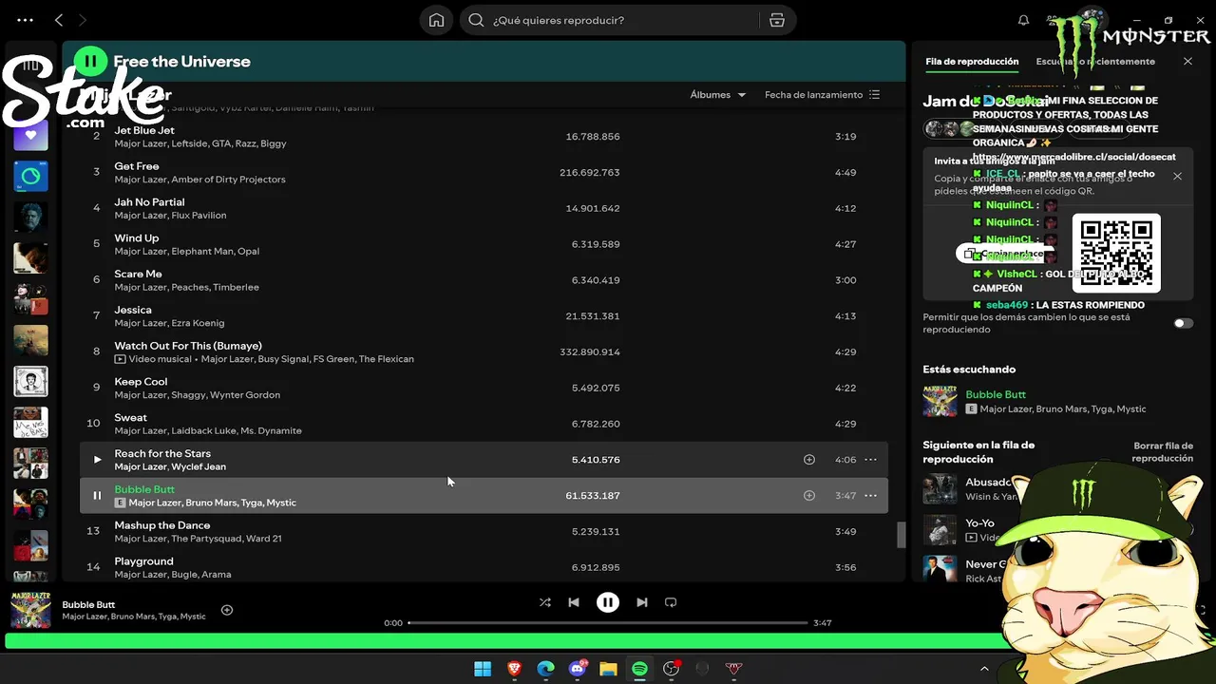Click the track list vertical scrollbar
Image resolution: width=1216 pixels, height=684 pixels.
click(902, 536)
